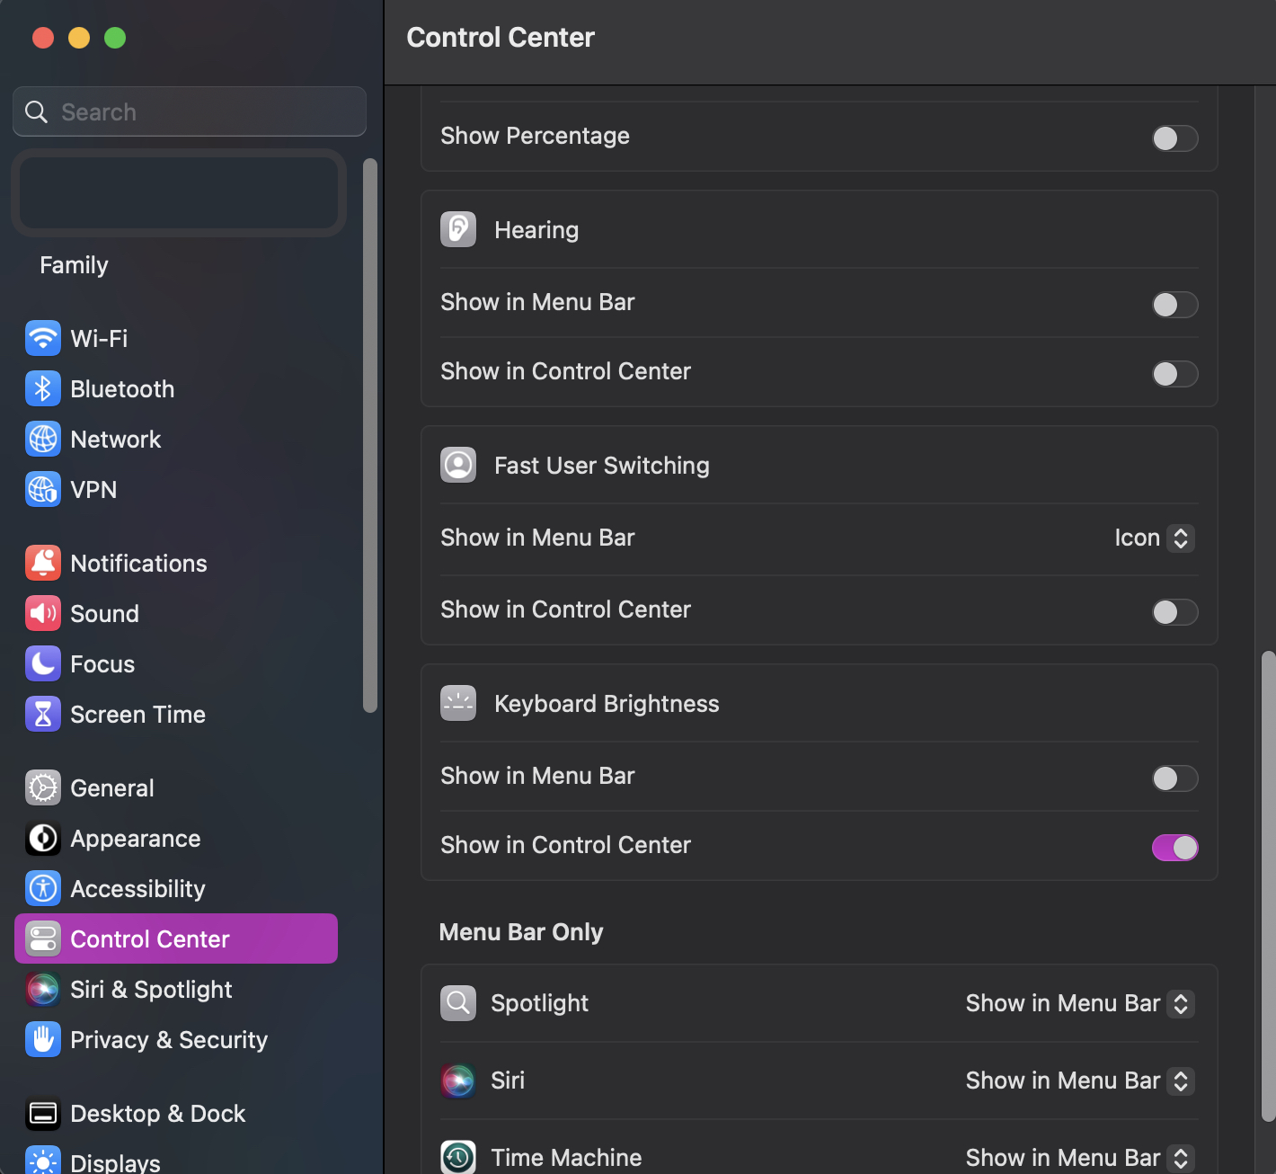Open Focus settings pane
Screen dimensions: 1276x1174
coord(176,664)
